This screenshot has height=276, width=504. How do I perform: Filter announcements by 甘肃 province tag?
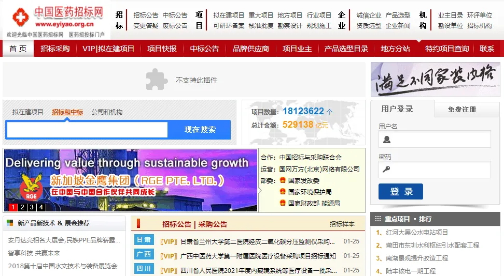144,240
